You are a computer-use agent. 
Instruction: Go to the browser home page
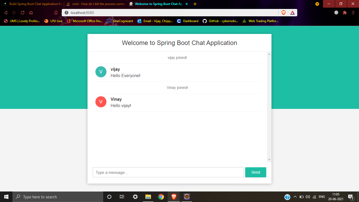click(31, 13)
